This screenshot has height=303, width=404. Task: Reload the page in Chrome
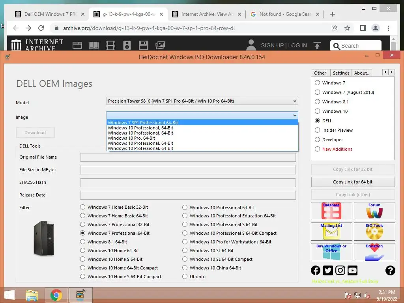[x=41, y=28]
